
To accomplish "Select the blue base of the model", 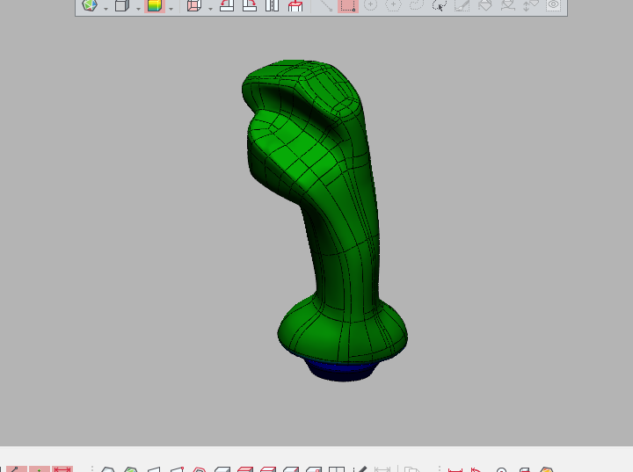I will pos(341,370).
